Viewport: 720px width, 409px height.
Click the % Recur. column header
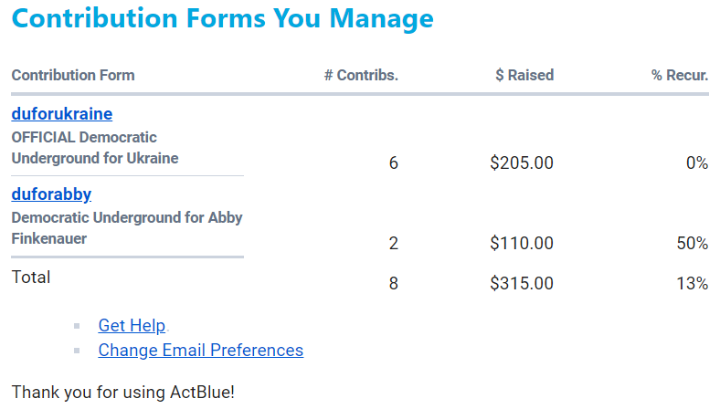click(x=679, y=76)
